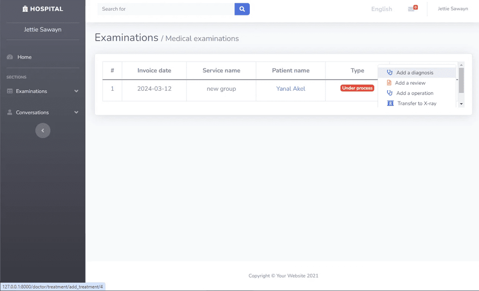479x291 pixels.
Task: Click the stethoscope icon beside Add a operation
Action: pos(390,93)
